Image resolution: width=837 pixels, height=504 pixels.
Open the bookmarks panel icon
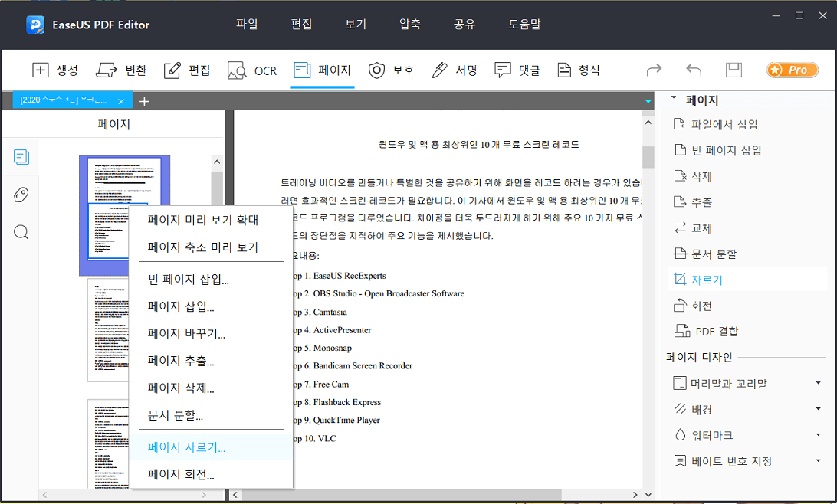pyautogui.click(x=21, y=194)
